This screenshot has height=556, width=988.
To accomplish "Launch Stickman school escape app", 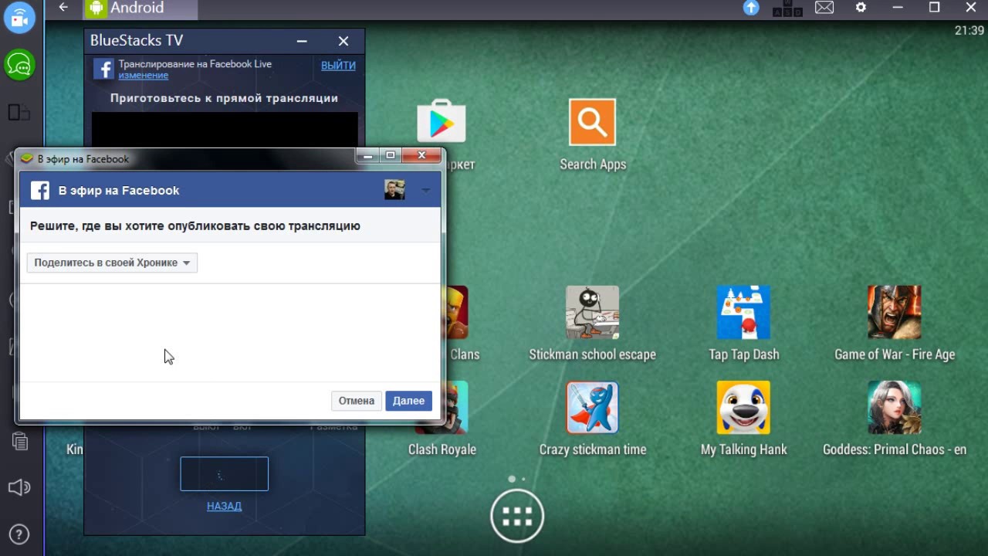I will [592, 313].
